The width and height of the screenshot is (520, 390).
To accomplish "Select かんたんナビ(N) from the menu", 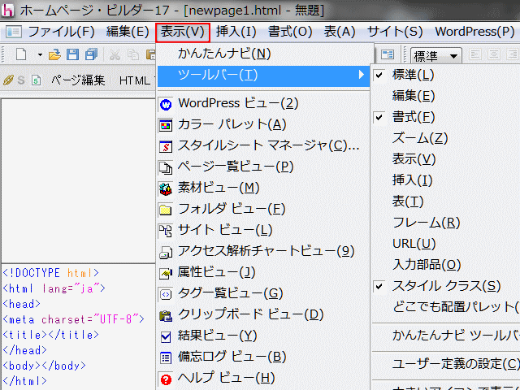I will point(263,54).
